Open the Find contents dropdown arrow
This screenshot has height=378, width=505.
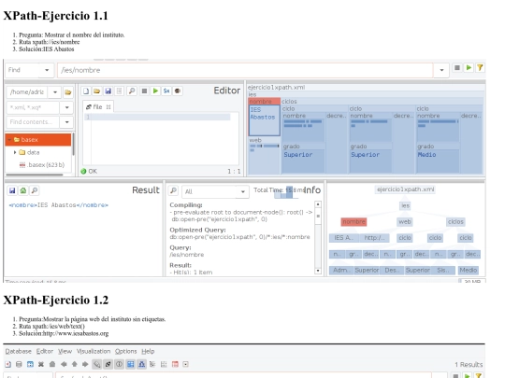(x=67, y=122)
